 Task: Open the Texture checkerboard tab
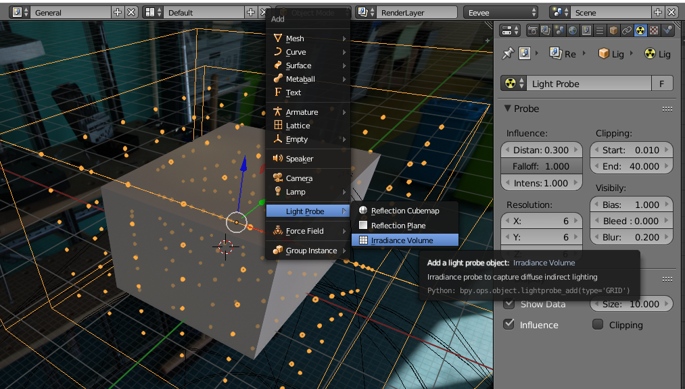(x=654, y=30)
